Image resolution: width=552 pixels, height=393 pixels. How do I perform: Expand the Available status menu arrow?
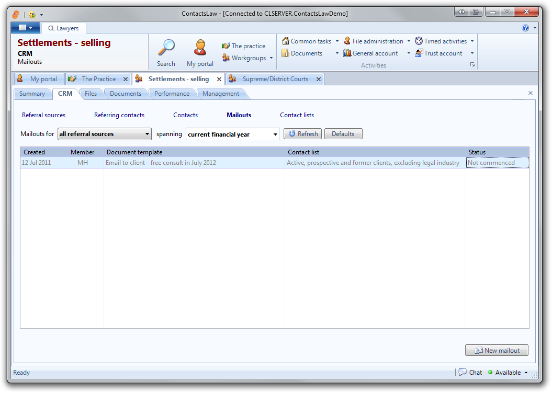pyautogui.click(x=526, y=372)
